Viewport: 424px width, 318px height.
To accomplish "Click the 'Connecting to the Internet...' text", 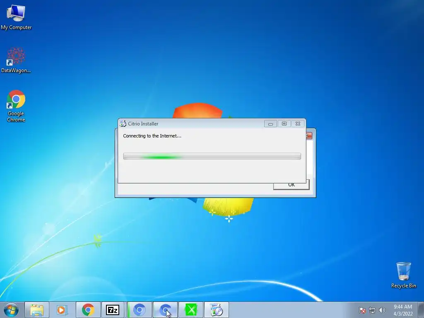I will pyautogui.click(x=152, y=136).
